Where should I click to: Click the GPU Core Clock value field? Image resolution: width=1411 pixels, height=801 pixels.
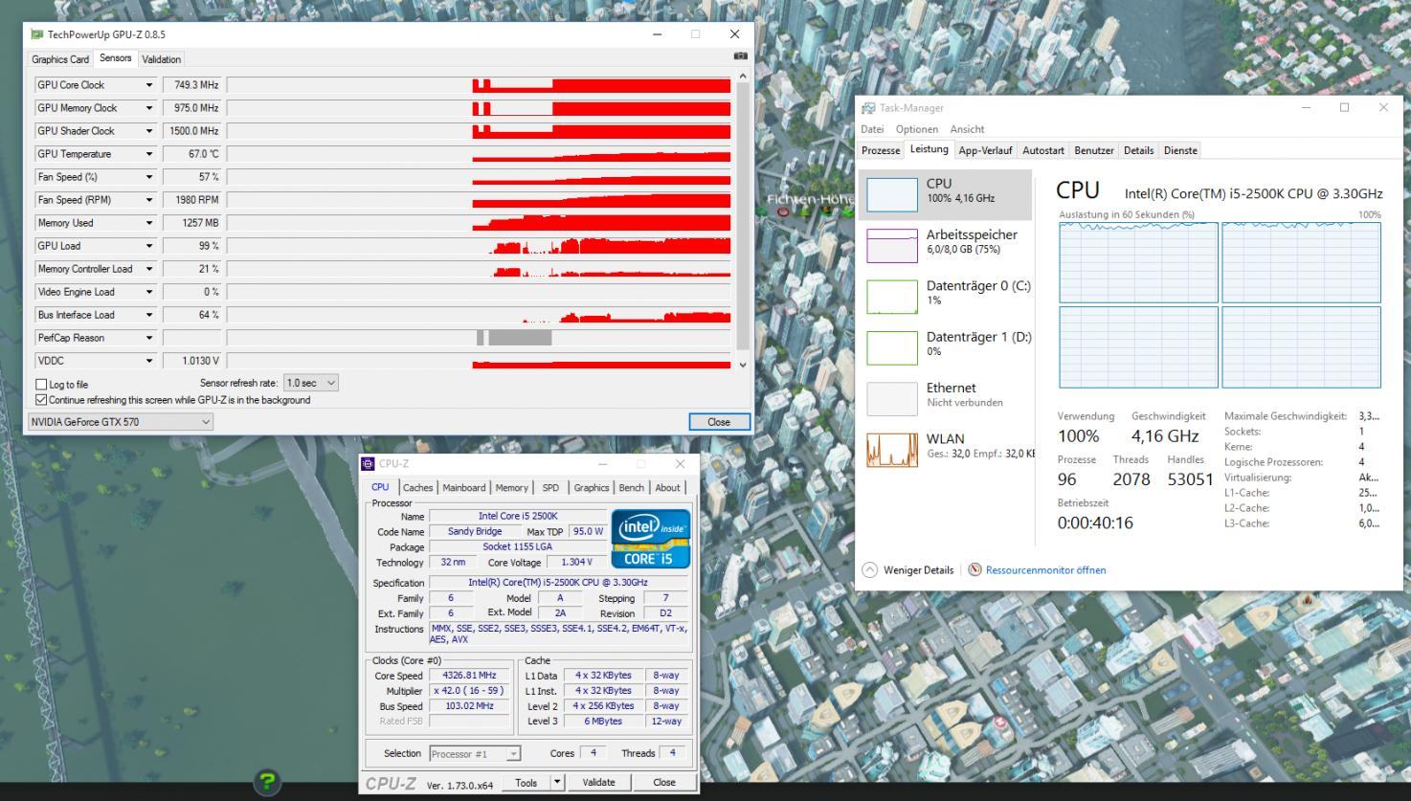tap(191, 85)
